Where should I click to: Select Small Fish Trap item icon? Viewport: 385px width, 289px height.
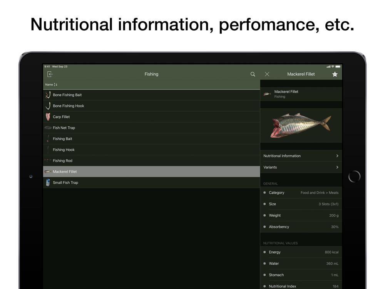pos(48,183)
